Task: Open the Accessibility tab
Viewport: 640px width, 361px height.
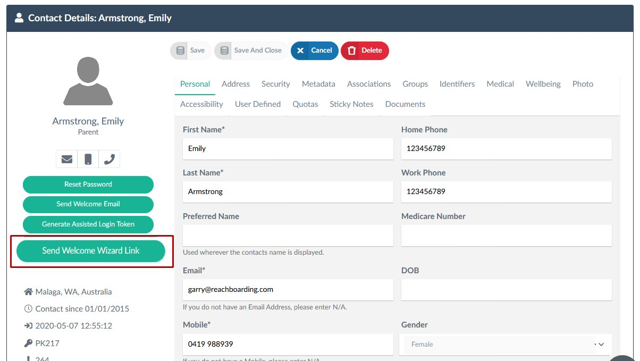Action: pos(201,104)
